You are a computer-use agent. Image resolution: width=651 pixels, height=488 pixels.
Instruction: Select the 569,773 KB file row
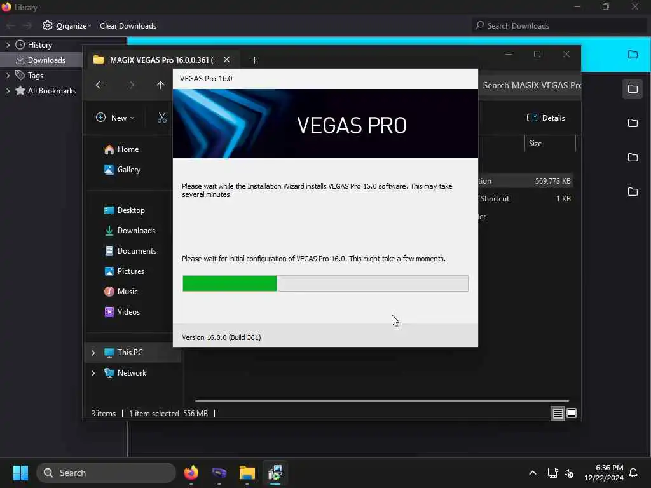(x=526, y=181)
